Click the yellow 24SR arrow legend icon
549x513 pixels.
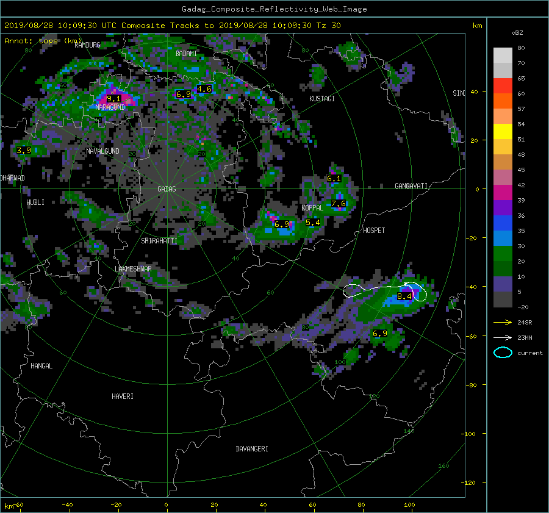click(x=503, y=322)
